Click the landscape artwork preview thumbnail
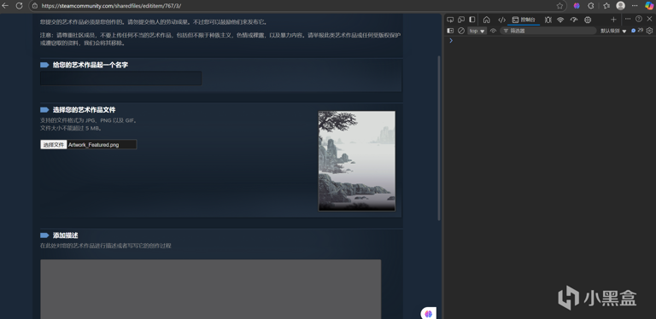This screenshot has width=656, height=319. point(356,161)
